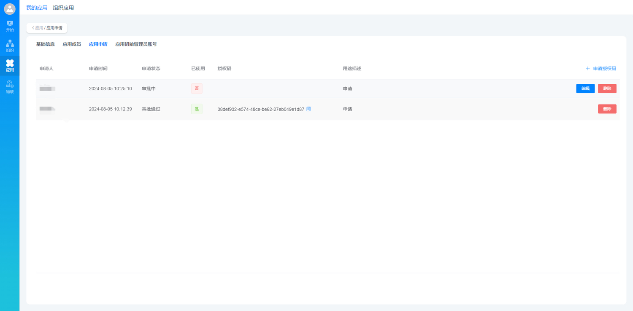Switch to 我的应用 top tab
The width and height of the screenshot is (633, 311).
pos(37,8)
